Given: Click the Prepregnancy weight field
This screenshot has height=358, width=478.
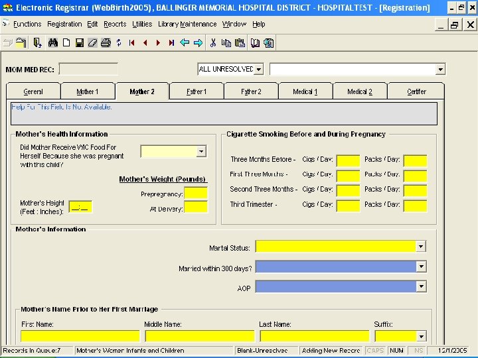Looking at the screenshot, I should coord(195,194).
